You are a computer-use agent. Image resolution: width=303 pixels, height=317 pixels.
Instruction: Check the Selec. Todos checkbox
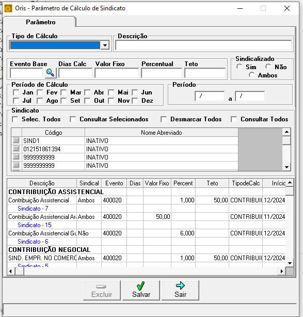tap(15, 119)
